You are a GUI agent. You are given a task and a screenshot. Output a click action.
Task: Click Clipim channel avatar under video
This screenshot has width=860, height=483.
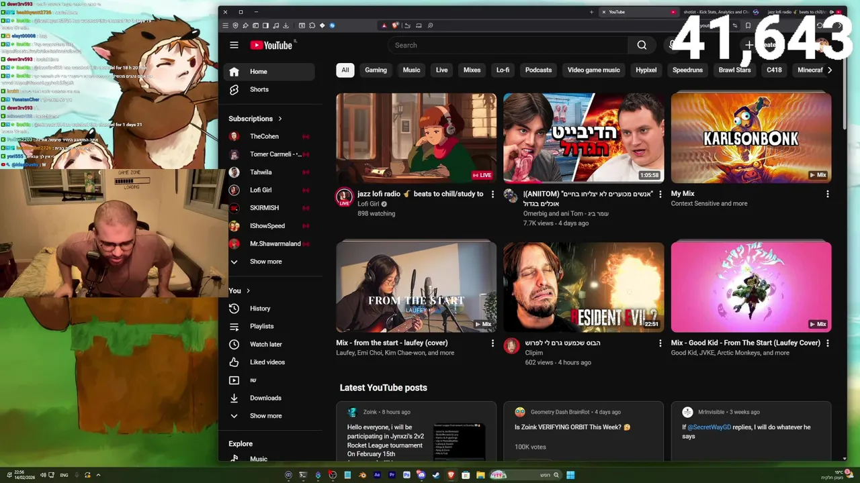(511, 346)
